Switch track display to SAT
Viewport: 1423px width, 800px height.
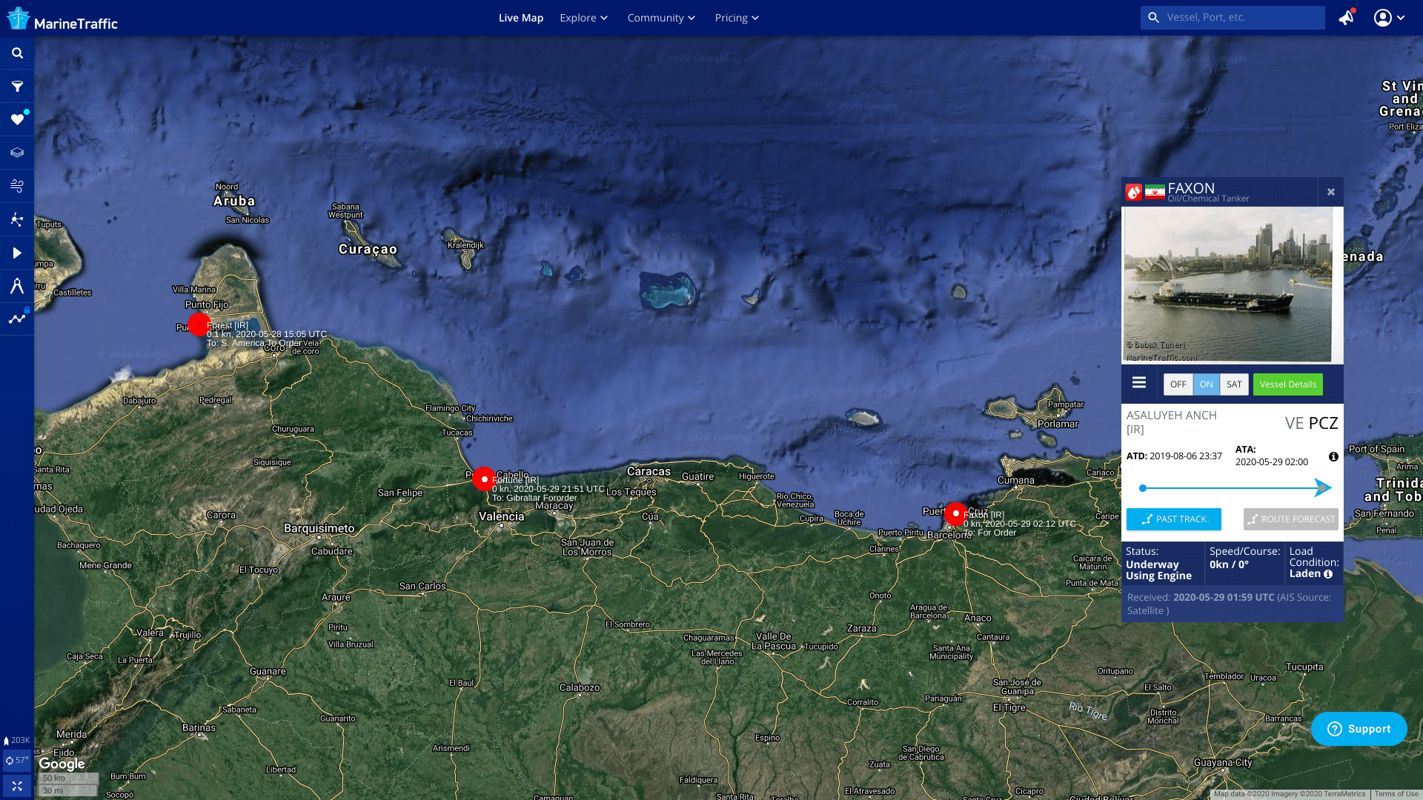pos(1234,384)
